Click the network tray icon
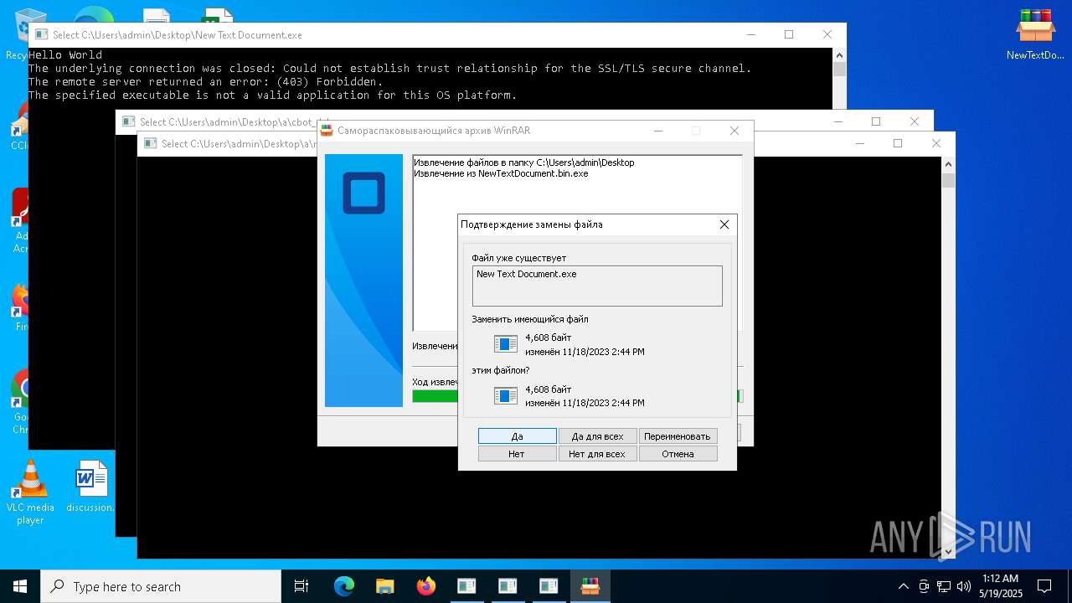Image resolution: width=1072 pixels, height=603 pixels. (x=944, y=586)
